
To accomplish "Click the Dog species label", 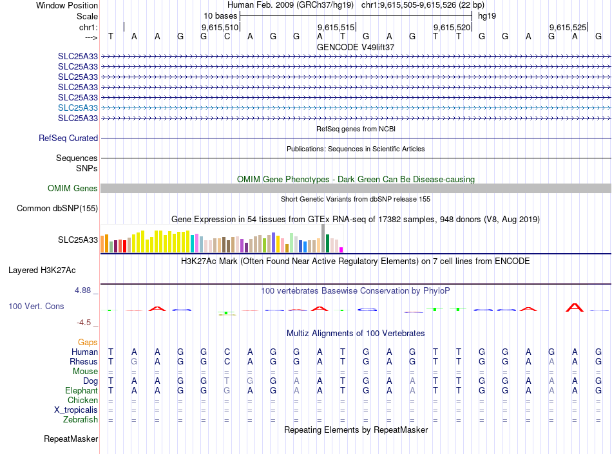I will tap(90, 381).
